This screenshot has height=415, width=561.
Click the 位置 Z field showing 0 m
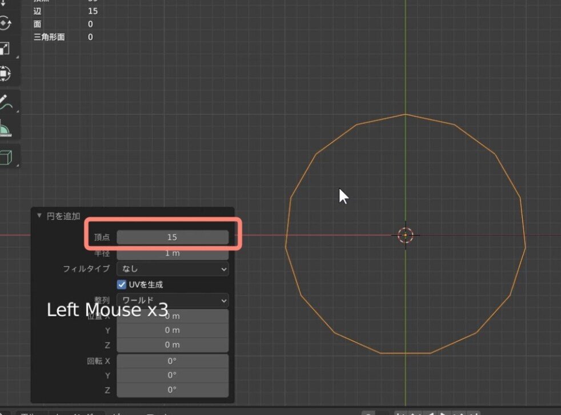(x=173, y=345)
